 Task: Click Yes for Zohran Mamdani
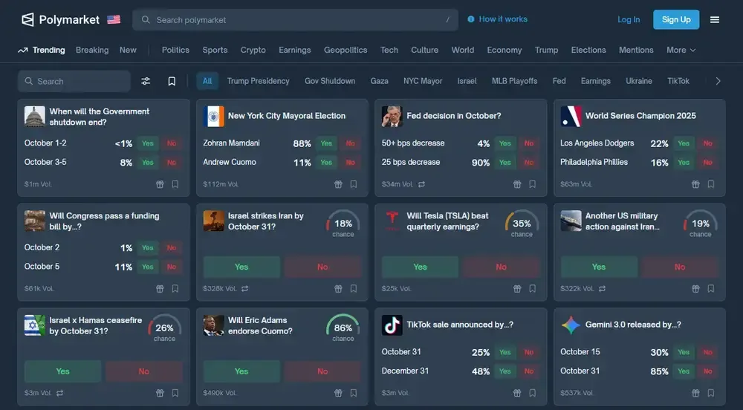tap(326, 143)
